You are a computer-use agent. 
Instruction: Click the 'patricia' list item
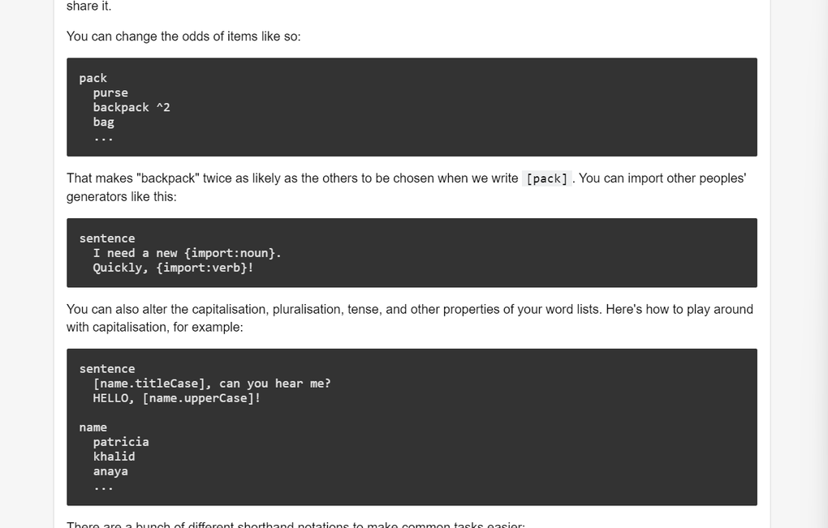[121, 442]
